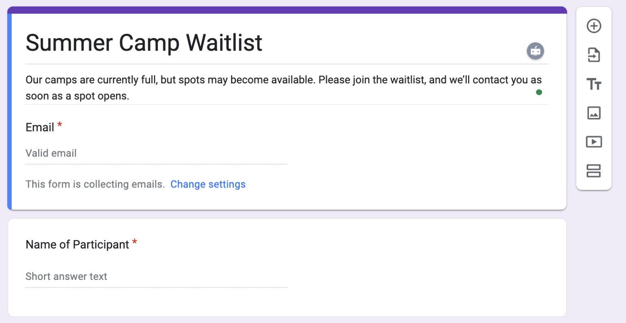Add a new section to the form

[594, 171]
